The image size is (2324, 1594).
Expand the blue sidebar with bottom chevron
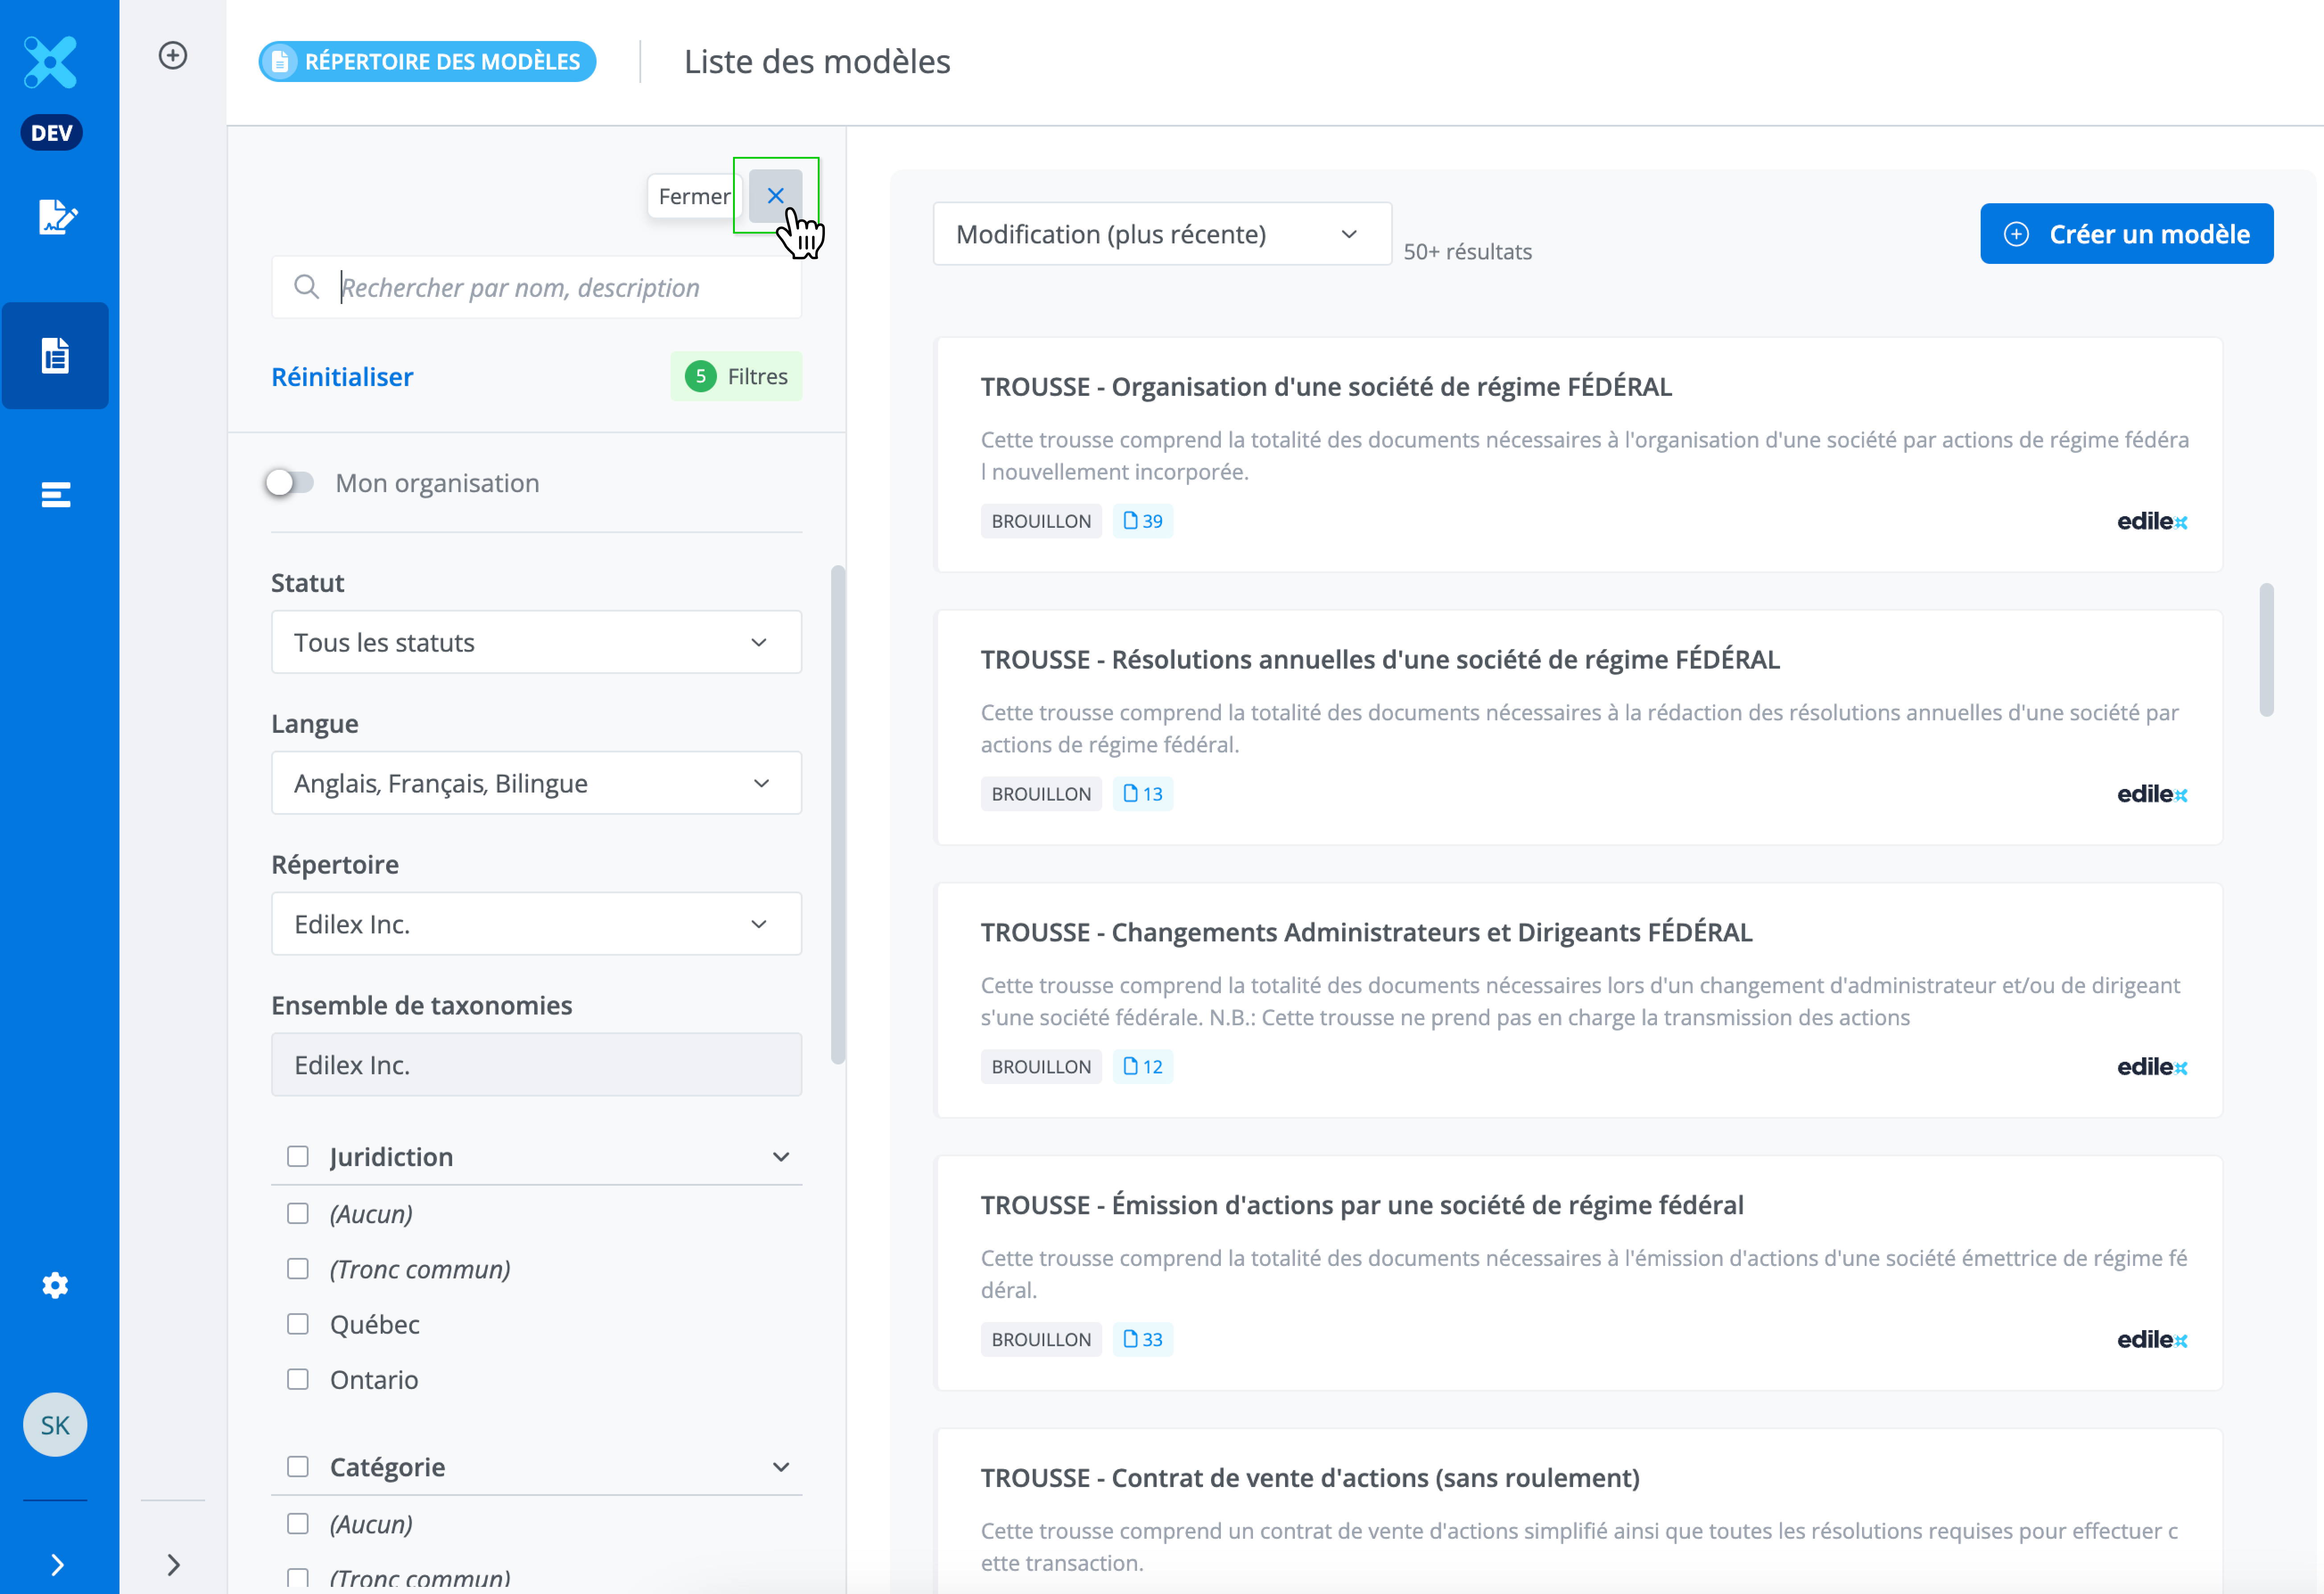click(x=57, y=1564)
